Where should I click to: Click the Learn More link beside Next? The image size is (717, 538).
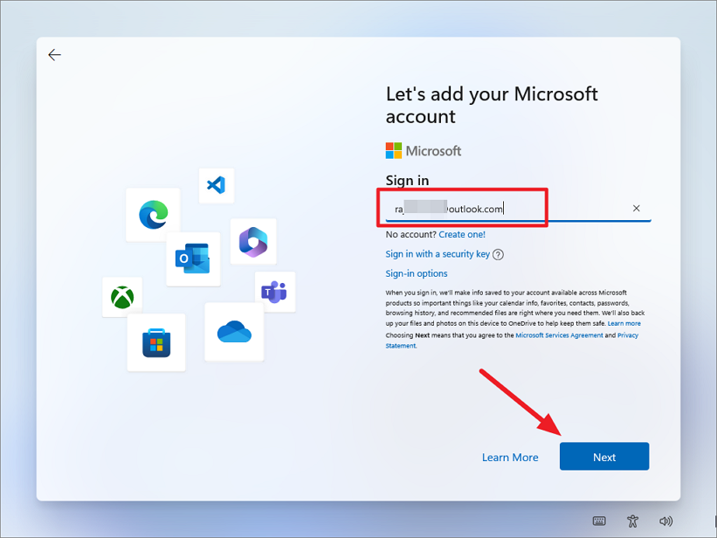510,457
